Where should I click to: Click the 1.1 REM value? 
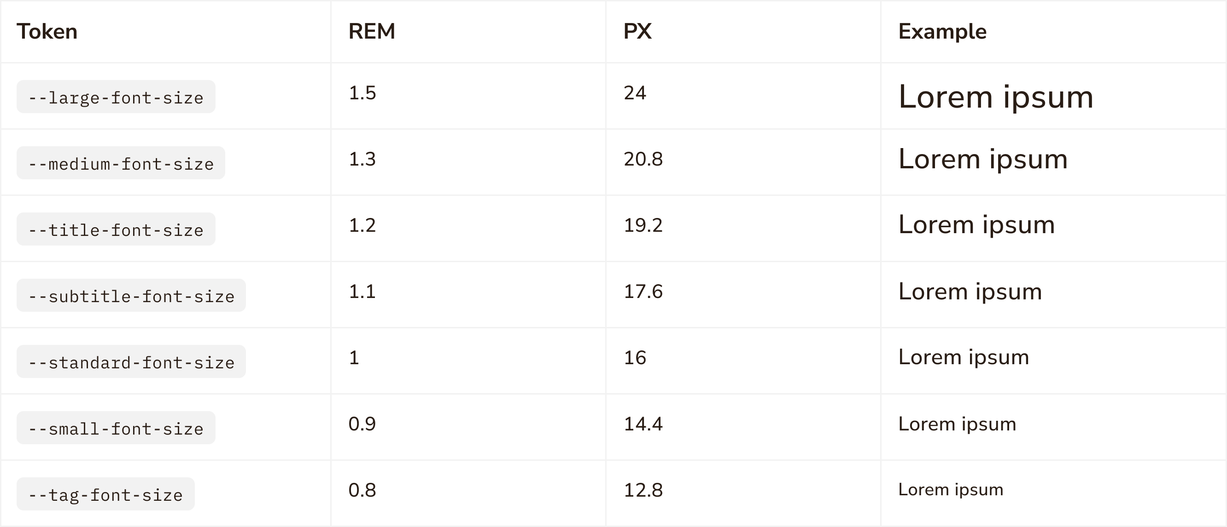(362, 292)
